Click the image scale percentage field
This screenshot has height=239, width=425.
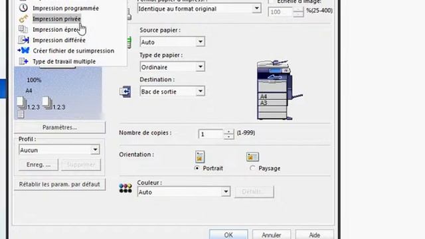pos(280,12)
